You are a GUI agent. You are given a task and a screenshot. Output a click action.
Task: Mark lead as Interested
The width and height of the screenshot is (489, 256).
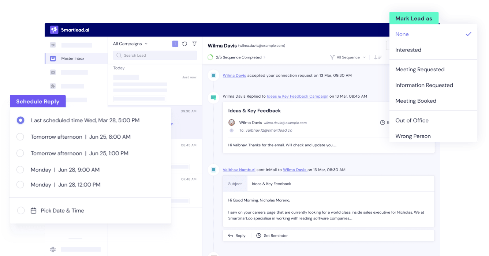tap(408, 50)
